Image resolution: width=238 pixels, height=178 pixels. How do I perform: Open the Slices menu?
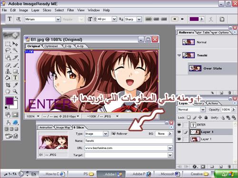click(47, 10)
